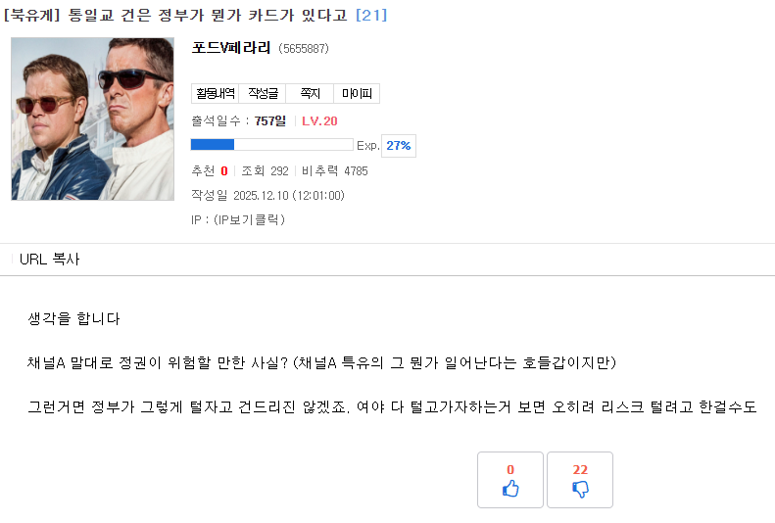Click the 작성일 post date timestamp
The height and width of the screenshot is (523, 775).
coord(267,195)
